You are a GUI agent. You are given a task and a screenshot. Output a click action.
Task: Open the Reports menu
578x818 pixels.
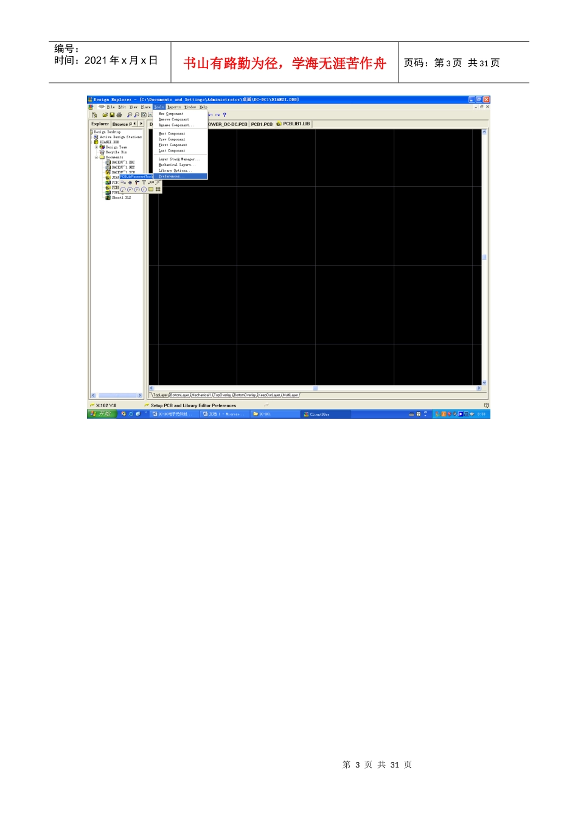click(x=174, y=107)
